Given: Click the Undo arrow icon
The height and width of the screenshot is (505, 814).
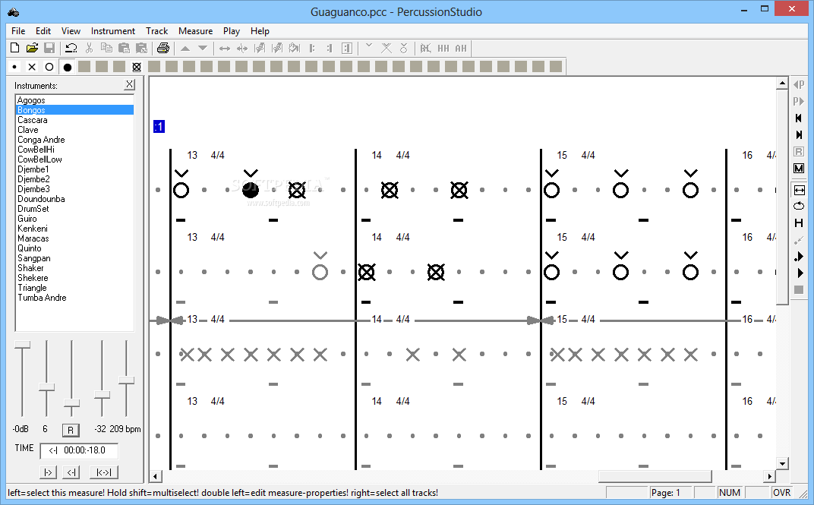Looking at the screenshot, I should [x=71, y=49].
